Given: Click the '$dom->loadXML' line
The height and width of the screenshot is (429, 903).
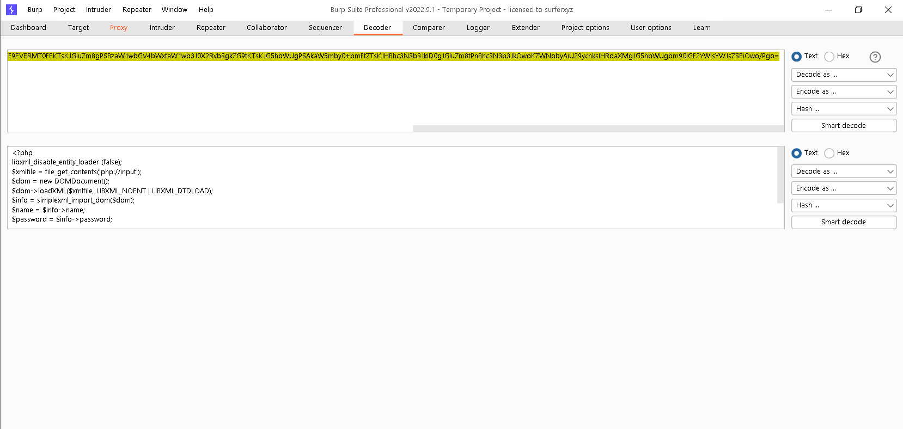Looking at the screenshot, I should 112,191.
